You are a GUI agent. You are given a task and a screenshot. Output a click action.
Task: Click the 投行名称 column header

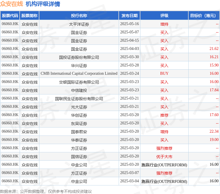79,16
